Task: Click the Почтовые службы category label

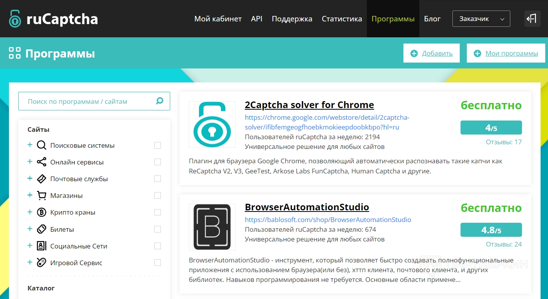Action: pos(79,179)
